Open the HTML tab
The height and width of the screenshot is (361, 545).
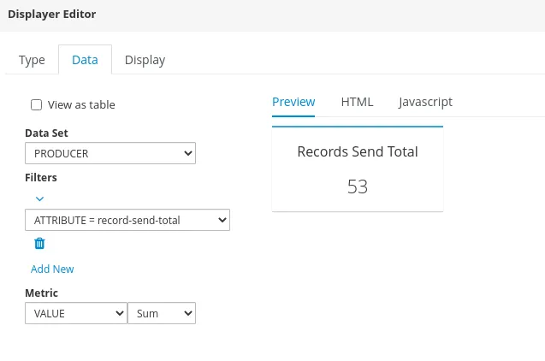(357, 102)
